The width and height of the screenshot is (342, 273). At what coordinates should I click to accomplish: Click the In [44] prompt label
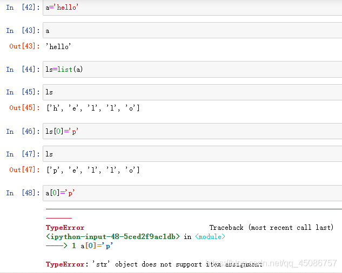[23, 69]
